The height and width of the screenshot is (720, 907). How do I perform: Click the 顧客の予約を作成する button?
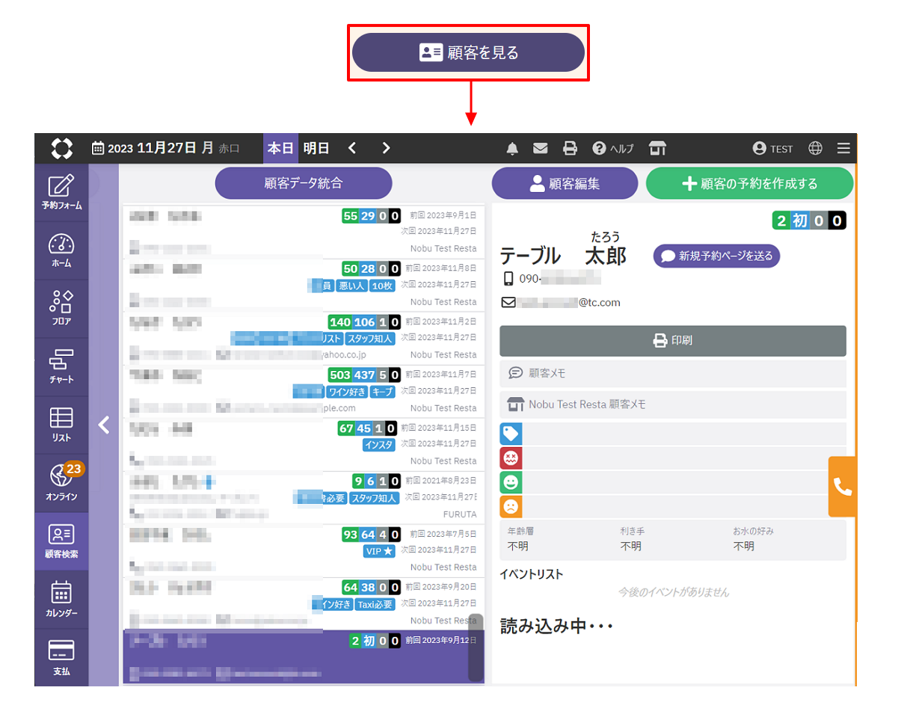coord(749,183)
